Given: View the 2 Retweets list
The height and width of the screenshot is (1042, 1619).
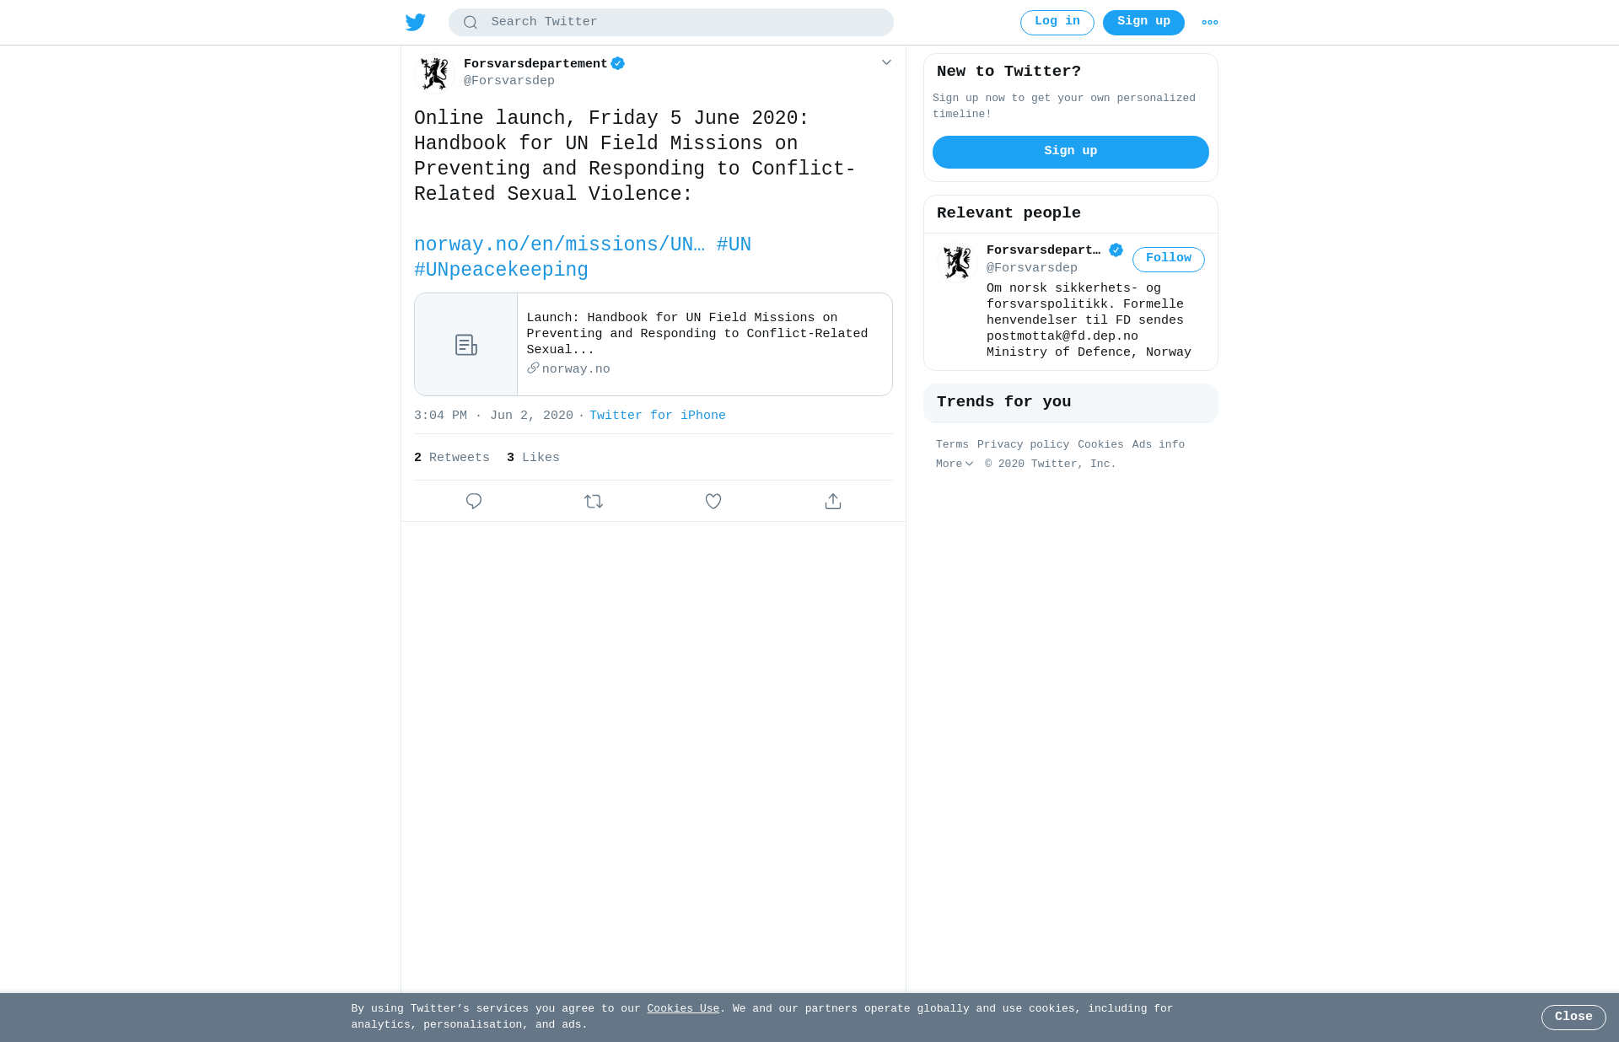Looking at the screenshot, I should (x=452, y=458).
